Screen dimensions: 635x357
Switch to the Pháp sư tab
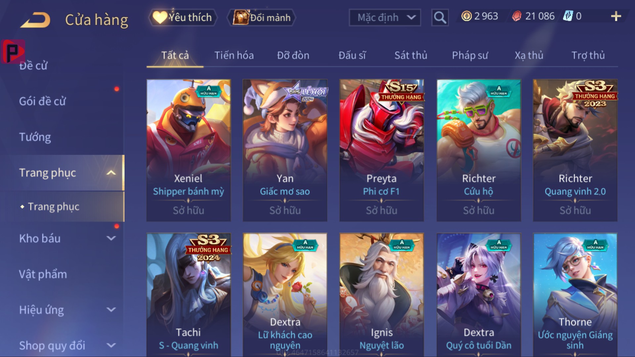[470, 55]
